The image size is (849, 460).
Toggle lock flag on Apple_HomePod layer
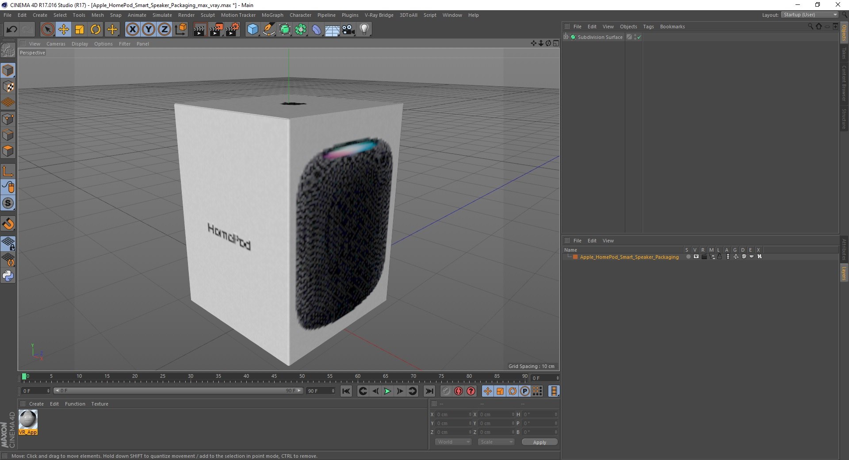[719, 257]
